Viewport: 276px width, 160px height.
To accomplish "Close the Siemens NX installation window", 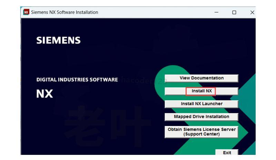I will [x=252, y=12].
